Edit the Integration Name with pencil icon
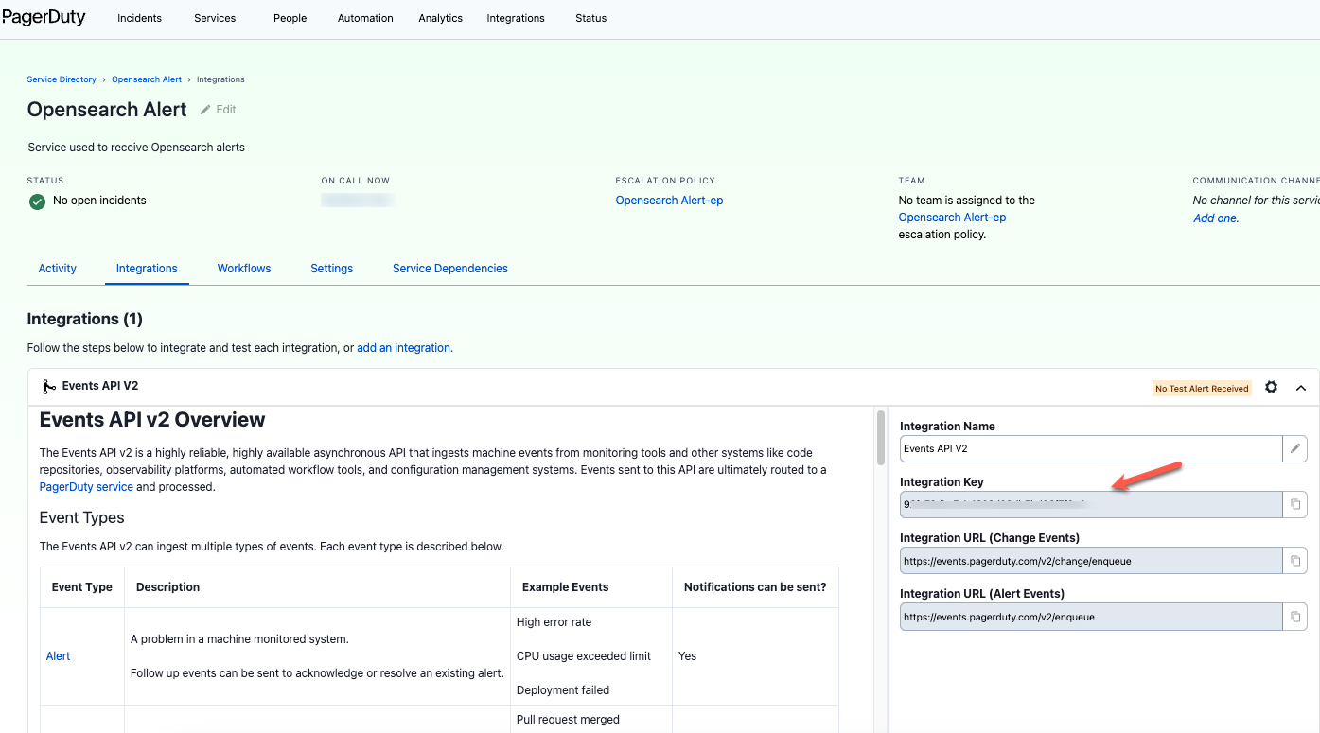The image size is (1320, 733). coord(1295,448)
